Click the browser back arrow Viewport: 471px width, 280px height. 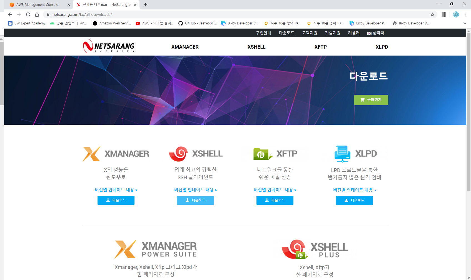coord(10,14)
